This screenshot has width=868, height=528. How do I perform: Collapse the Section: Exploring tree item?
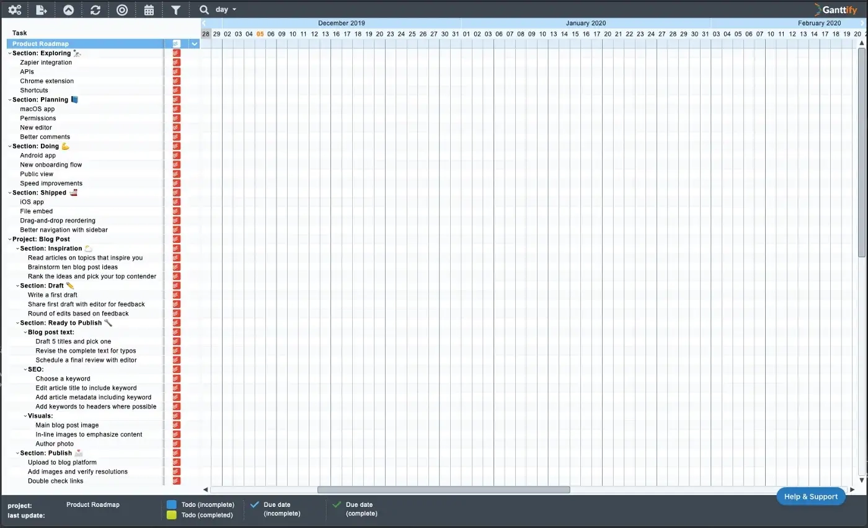tap(9, 53)
